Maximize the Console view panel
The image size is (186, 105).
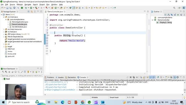click(184, 77)
